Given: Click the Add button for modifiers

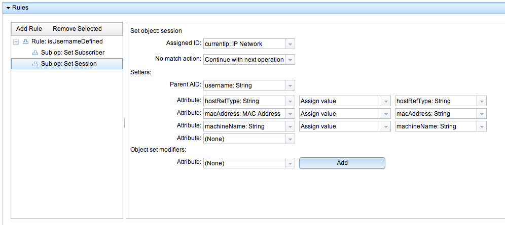Looking at the screenshot, I should [x=342, y=163].
